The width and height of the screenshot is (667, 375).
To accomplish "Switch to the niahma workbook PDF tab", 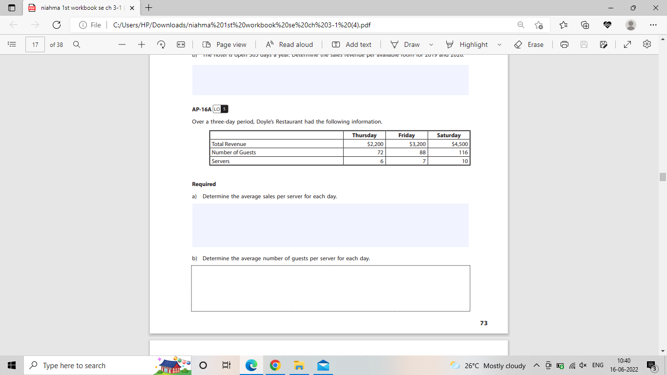I will click(x=78, y=8).
